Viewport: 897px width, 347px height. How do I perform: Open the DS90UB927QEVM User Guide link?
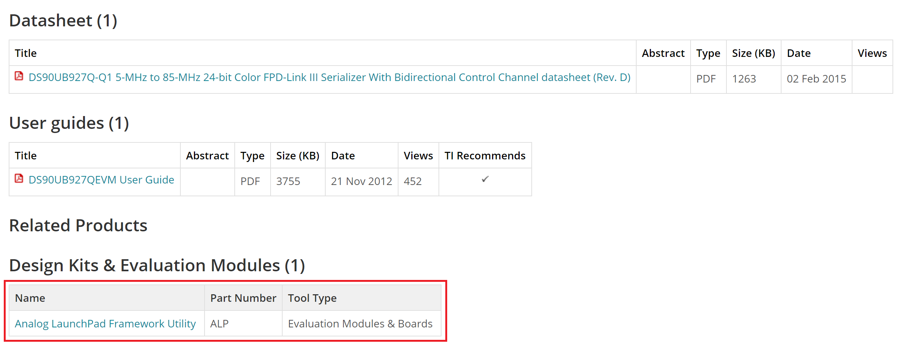point(102,180)
